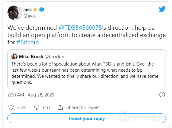Click the @jack handle
The image size is (172, 128).
(x=29, y=16)
